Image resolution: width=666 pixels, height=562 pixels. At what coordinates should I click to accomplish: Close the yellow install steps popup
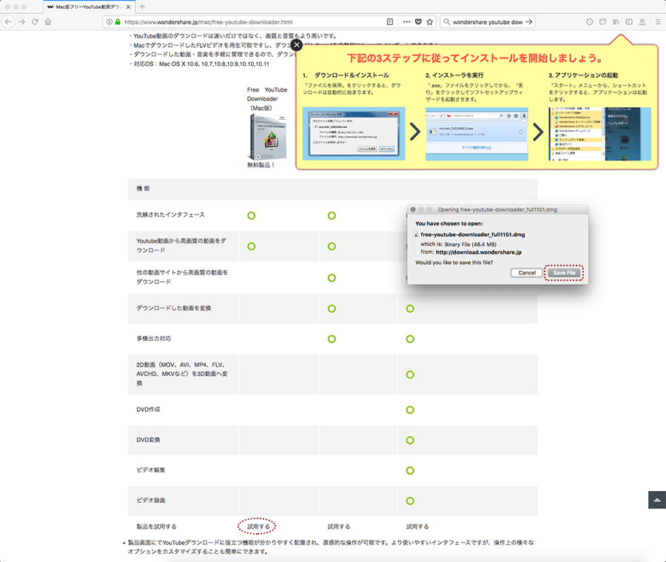tap(297, 45)
